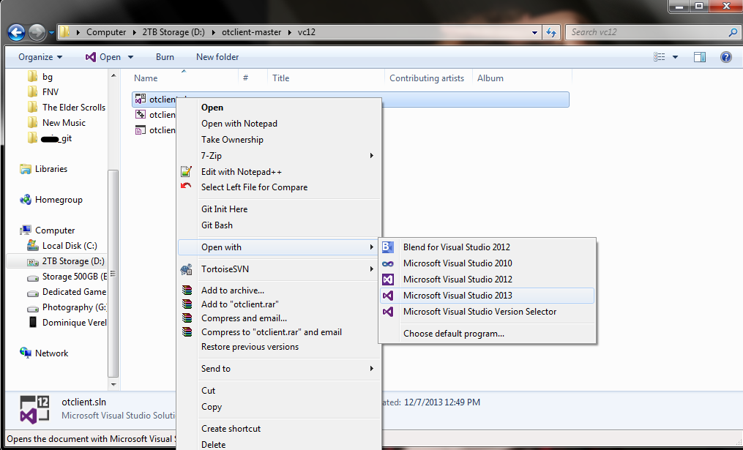The height and width of the screenshot is (450, 743).
Task: Click the refresh icon beside address bar
Action: (551, 32)
